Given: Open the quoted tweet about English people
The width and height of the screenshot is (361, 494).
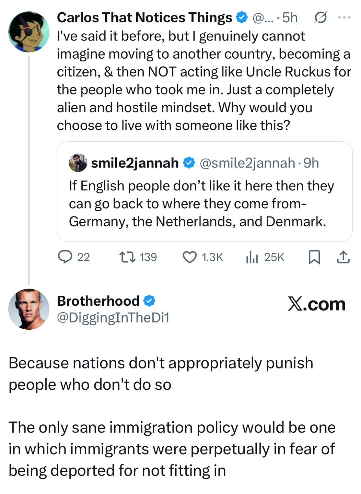Looking at the screenshot, I should pos(205,191).
